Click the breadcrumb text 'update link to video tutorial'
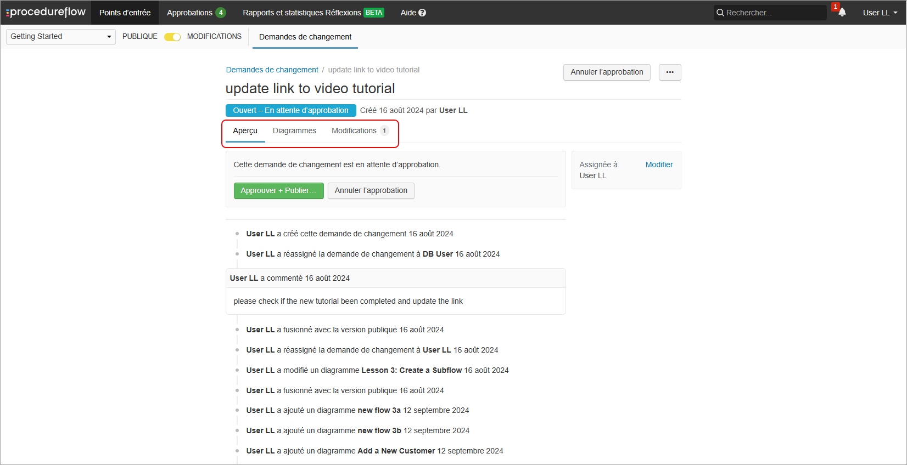This screenshot has width=907, height=465. (x=374, y=70)
